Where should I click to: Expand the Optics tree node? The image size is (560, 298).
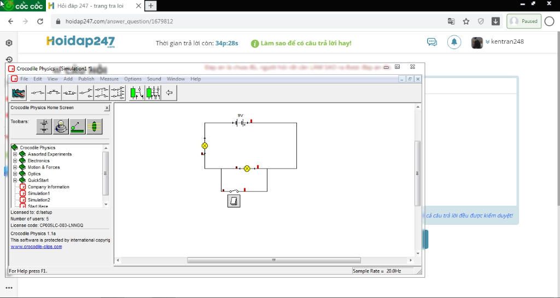tap(15, 174)
